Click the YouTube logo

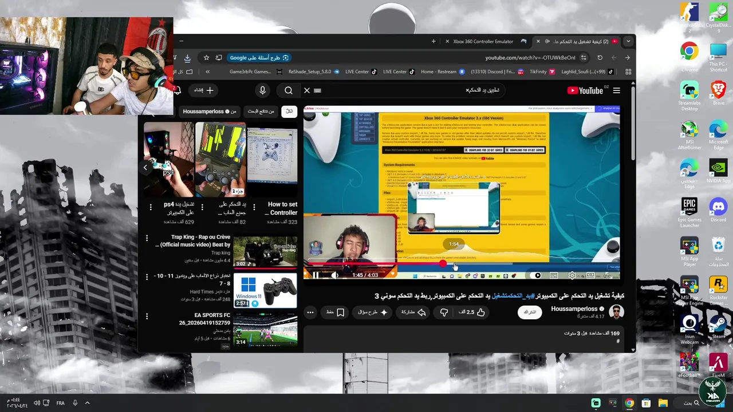tap(585, 90)
